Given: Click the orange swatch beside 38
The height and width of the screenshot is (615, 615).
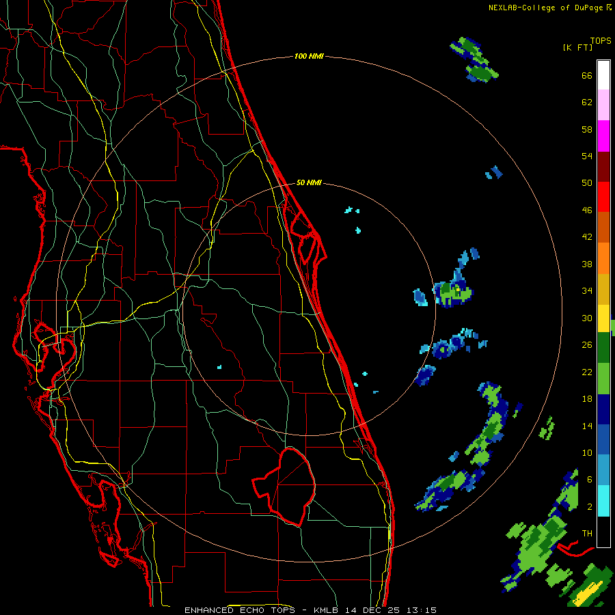Looking at the screenshot, I should 603,258.
